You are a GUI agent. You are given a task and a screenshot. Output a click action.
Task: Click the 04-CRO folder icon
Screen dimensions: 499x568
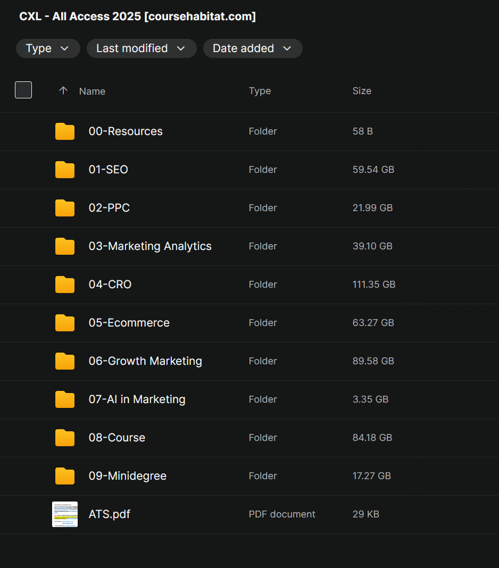tap(65, 285)
